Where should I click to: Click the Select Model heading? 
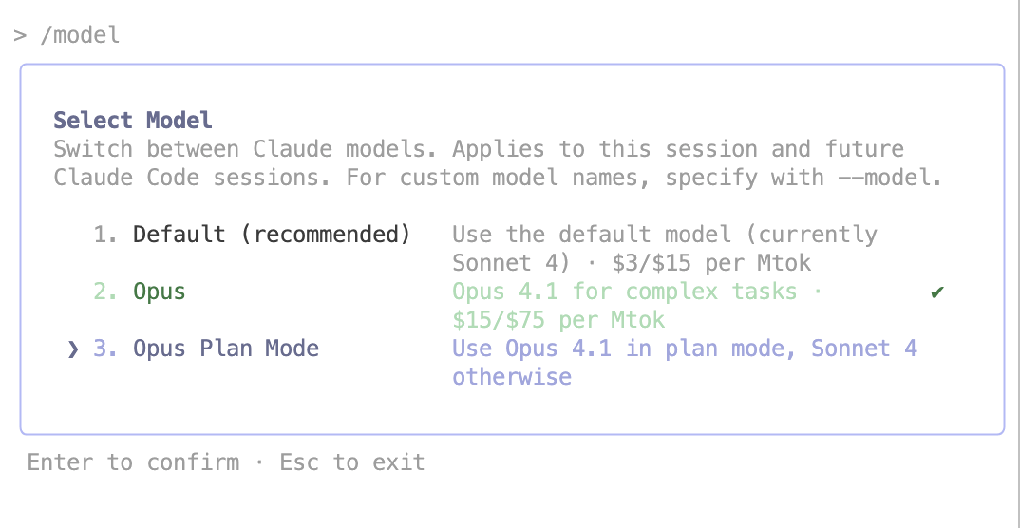point(132,121)
